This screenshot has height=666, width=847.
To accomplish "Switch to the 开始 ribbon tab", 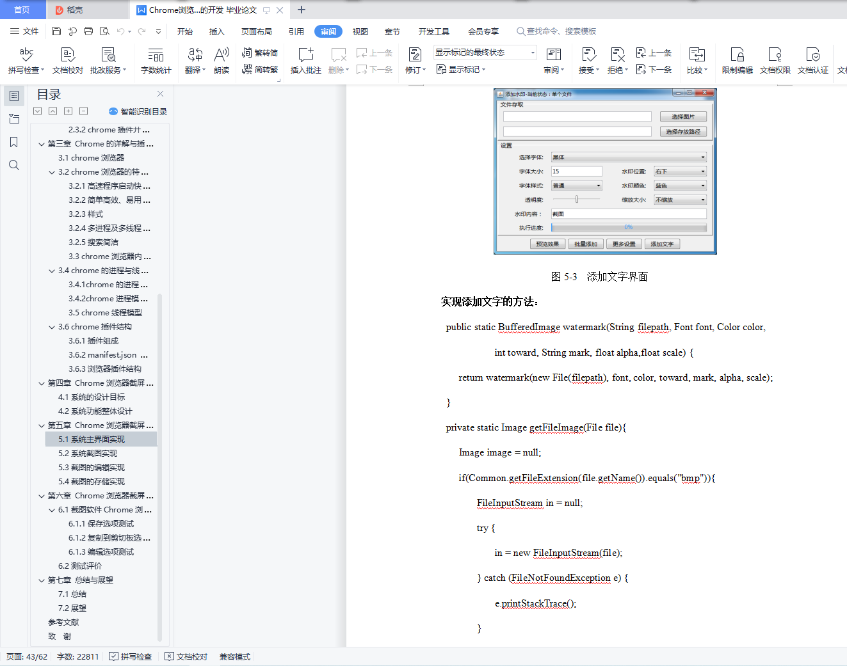I will (185, 31).
